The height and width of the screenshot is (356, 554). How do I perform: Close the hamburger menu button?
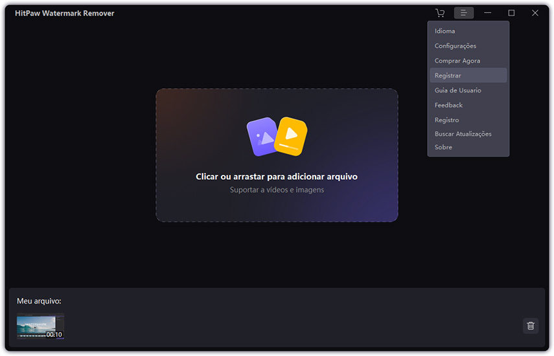click(x=464, y=13)
